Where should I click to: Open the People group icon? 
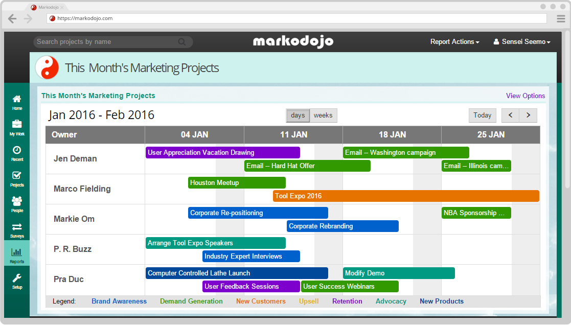(17, 201)
